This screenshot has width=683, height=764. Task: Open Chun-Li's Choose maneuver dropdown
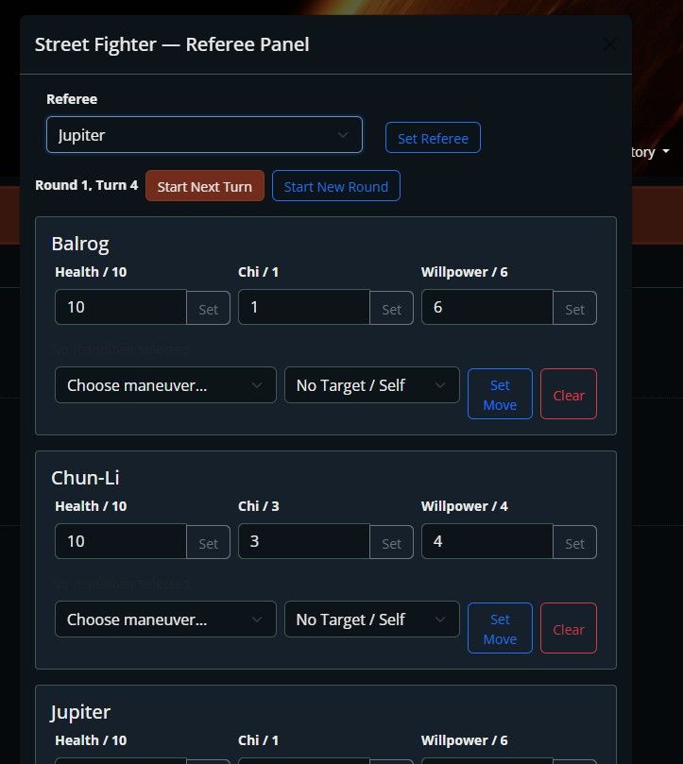point(165,620)
